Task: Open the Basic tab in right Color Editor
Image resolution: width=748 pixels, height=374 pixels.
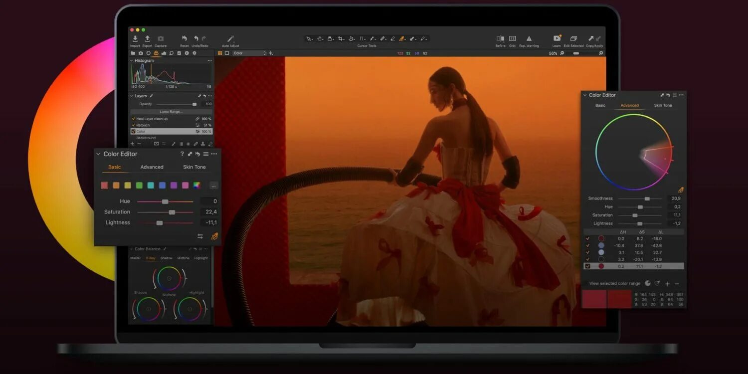Action: point(600,105)
